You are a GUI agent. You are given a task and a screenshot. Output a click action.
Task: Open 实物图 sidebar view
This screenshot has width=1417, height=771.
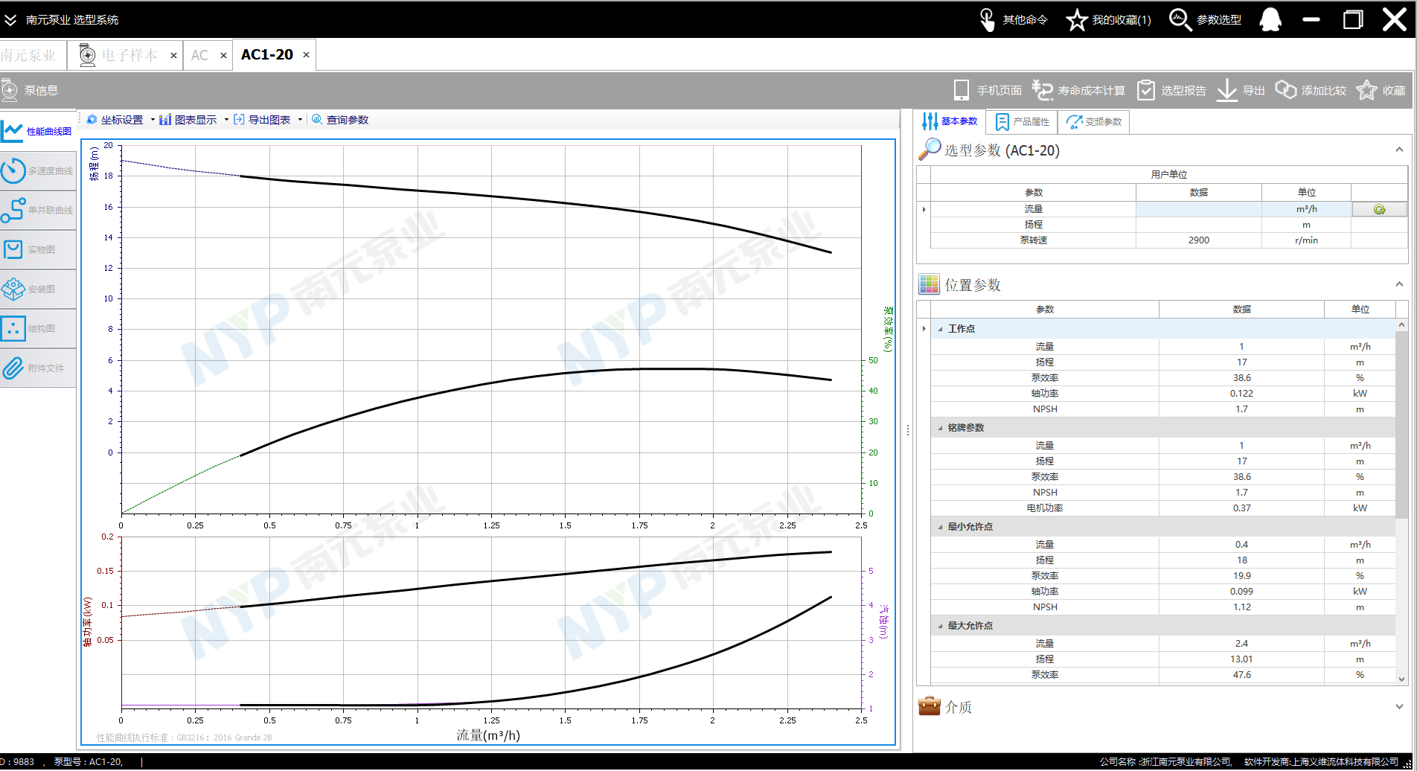click(38, 249)
